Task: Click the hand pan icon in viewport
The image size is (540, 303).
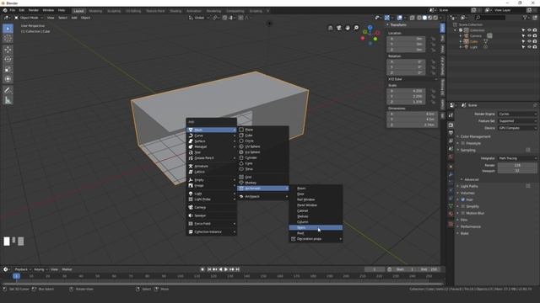Action: pos(348,28)
